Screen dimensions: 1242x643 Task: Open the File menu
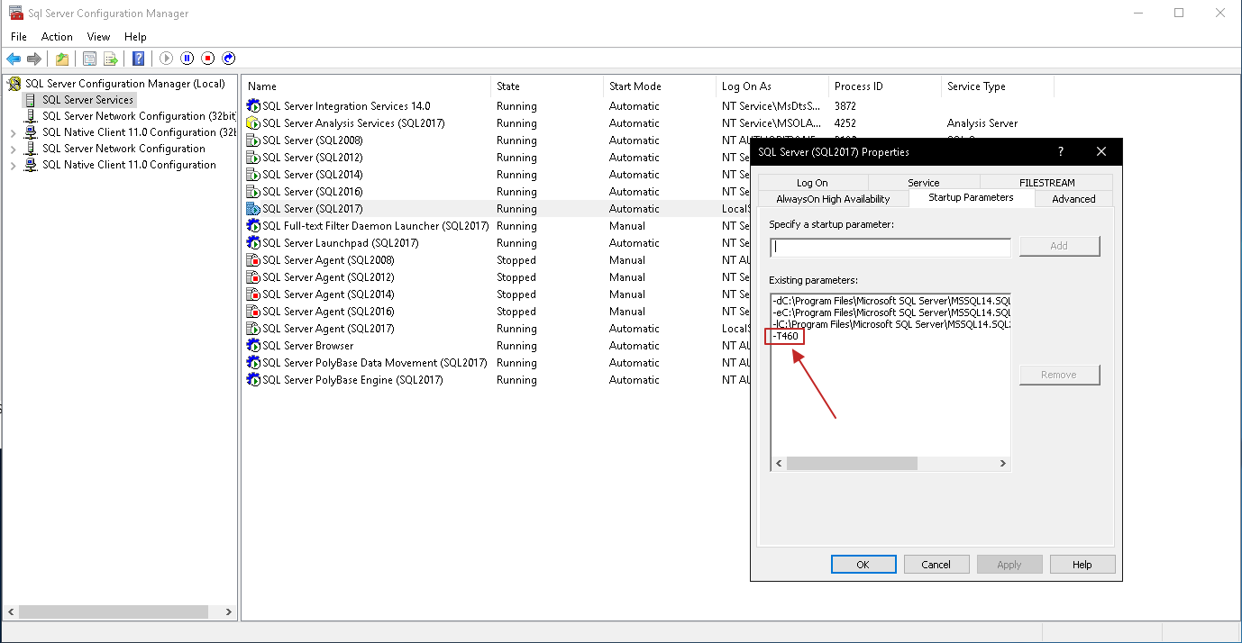pyautogui.click(x=19, y=37)
